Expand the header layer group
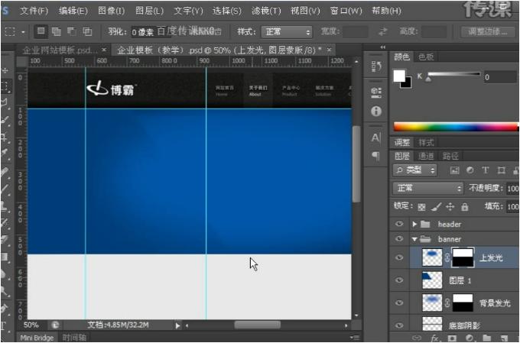520x343 pixels. (414, 225)
